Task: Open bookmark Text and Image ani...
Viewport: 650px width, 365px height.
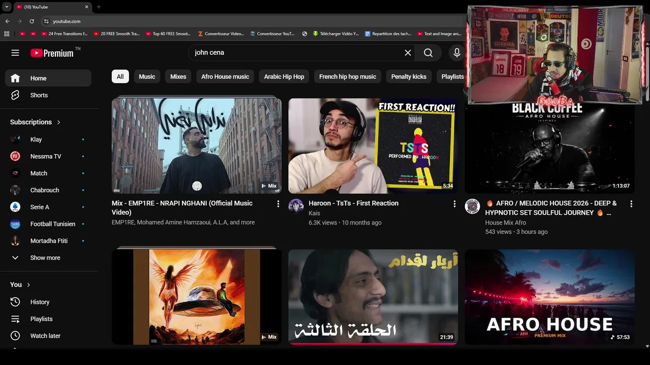Action: (x=439, y=34)
